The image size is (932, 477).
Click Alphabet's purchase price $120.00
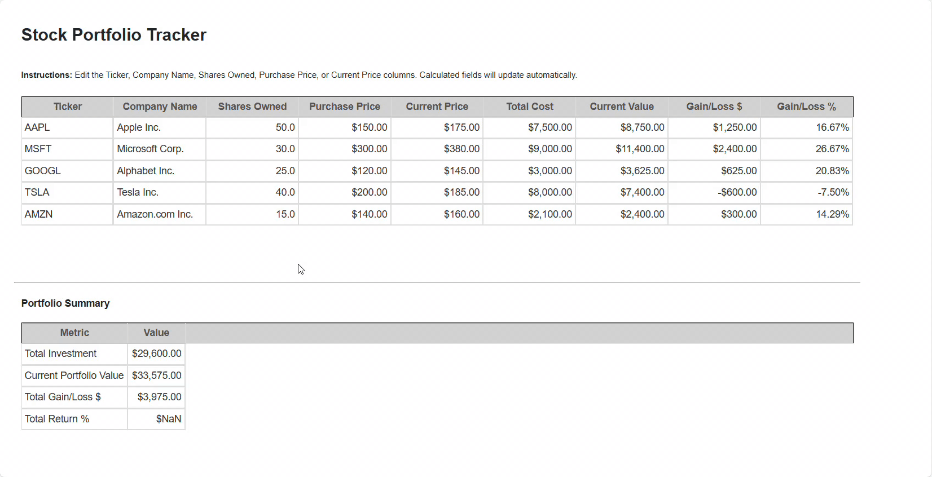(345, 171)
